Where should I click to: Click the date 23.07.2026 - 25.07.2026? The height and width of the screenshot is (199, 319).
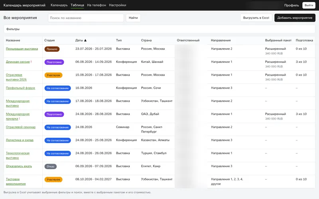point(93,49)
